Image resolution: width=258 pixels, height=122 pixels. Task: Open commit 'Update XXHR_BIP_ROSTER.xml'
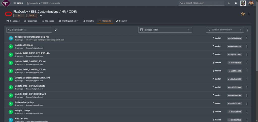(30, 94)
